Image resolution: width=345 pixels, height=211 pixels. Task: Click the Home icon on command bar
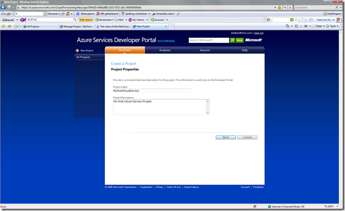tap(287, 26)
